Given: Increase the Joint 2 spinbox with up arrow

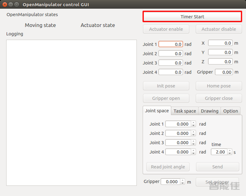Looking at the screenshot, I should pyautogui.click(x=194, y=132).
